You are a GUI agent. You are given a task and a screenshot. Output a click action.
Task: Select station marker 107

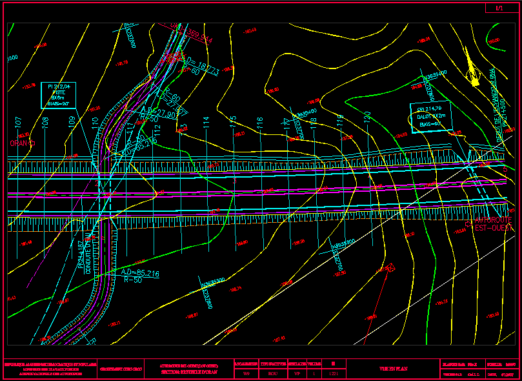(x=18, y=121)
